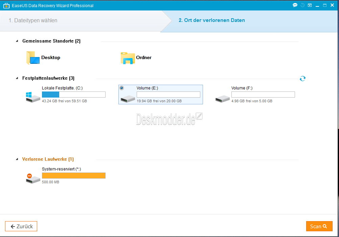Collapse the Verlorene Laufwerke section

pos(17,159)
